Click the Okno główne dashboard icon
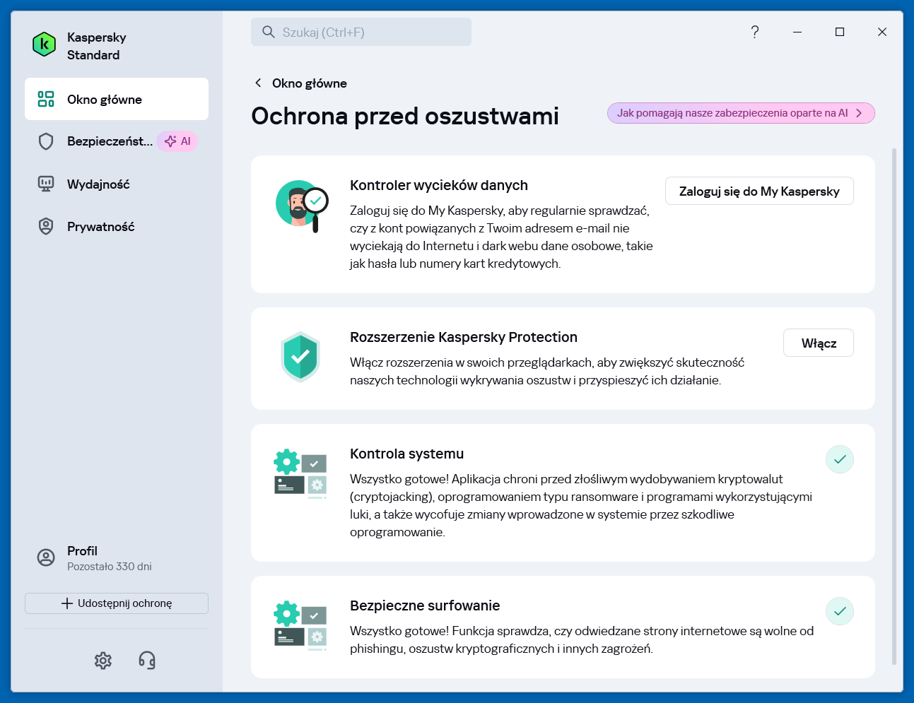Viewport: 914px width, 703px height. (46, 99)
